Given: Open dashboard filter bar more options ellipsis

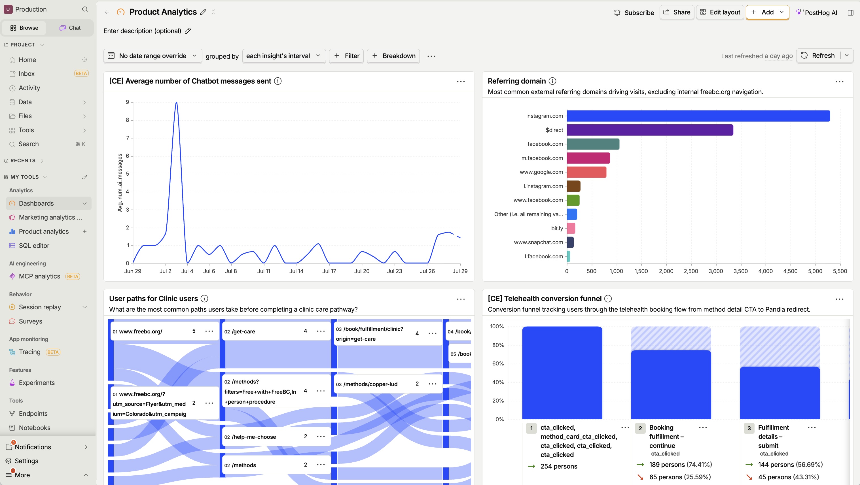Looking at the screenshot, I should click(x=431, y=56).
